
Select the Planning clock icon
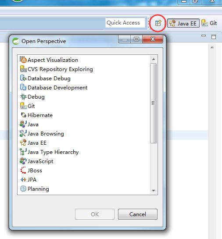click(x=23, y=189)
